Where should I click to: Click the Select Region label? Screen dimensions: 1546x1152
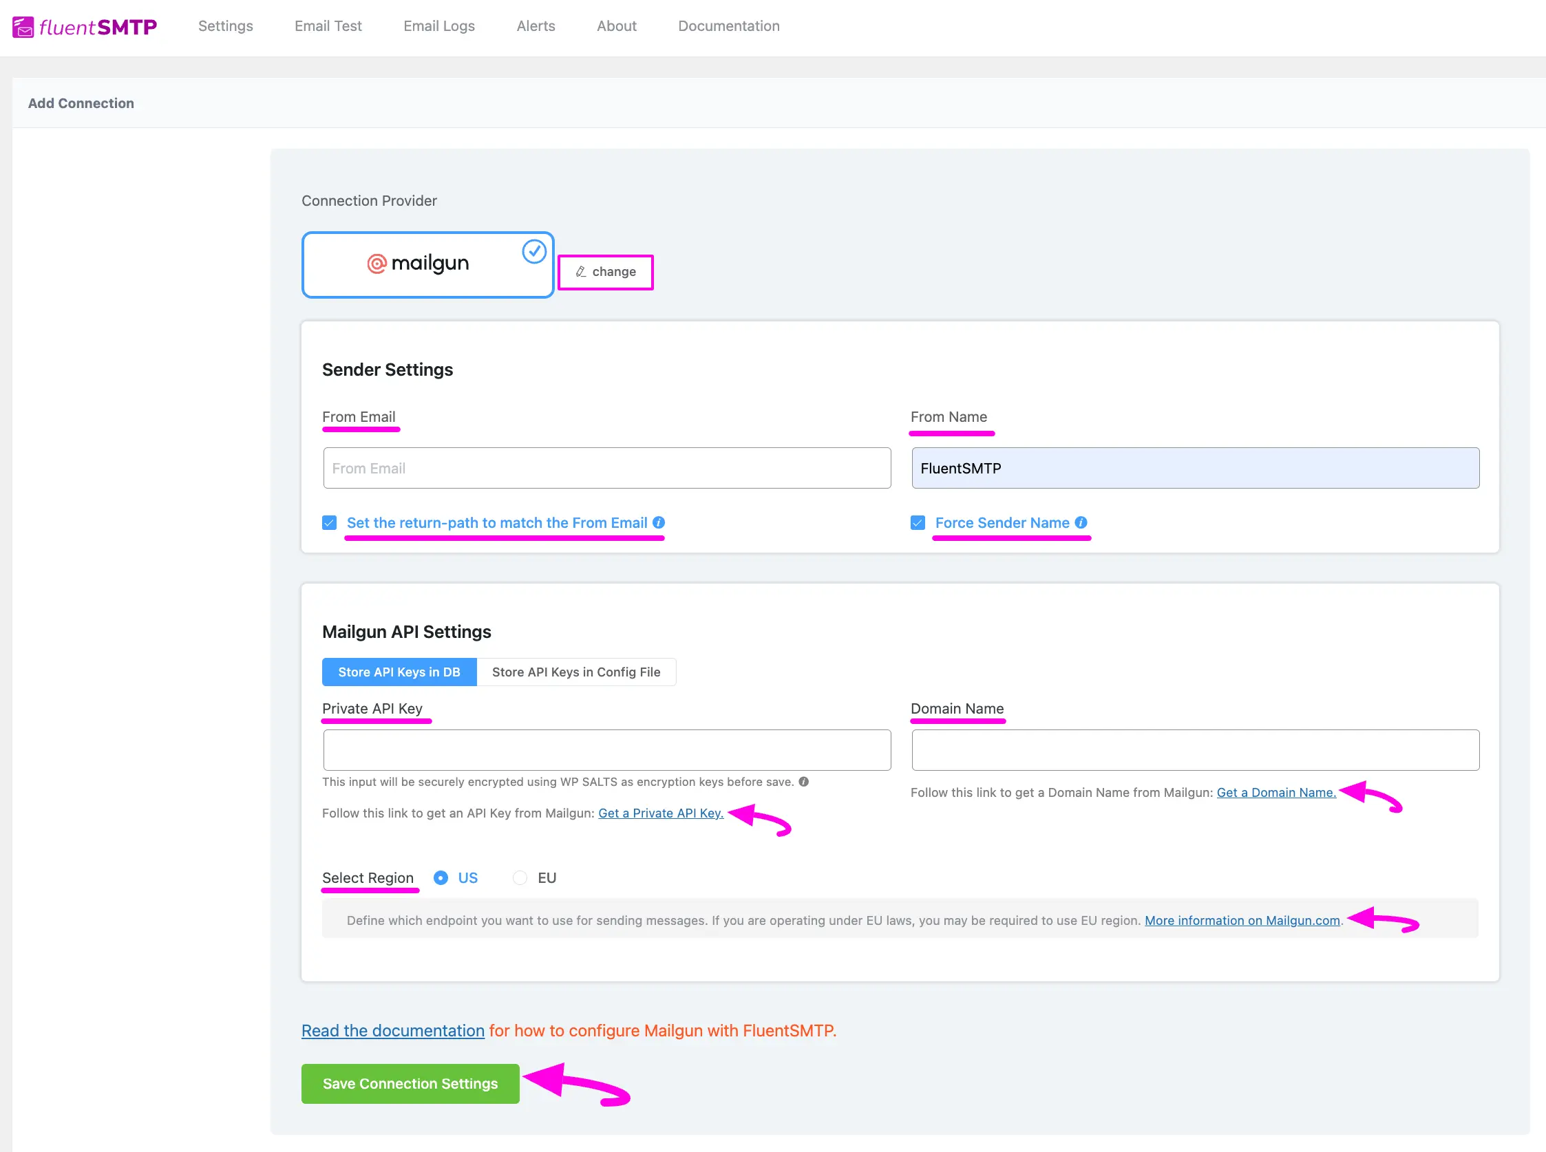pyautogui.click(x=368, y=878)
